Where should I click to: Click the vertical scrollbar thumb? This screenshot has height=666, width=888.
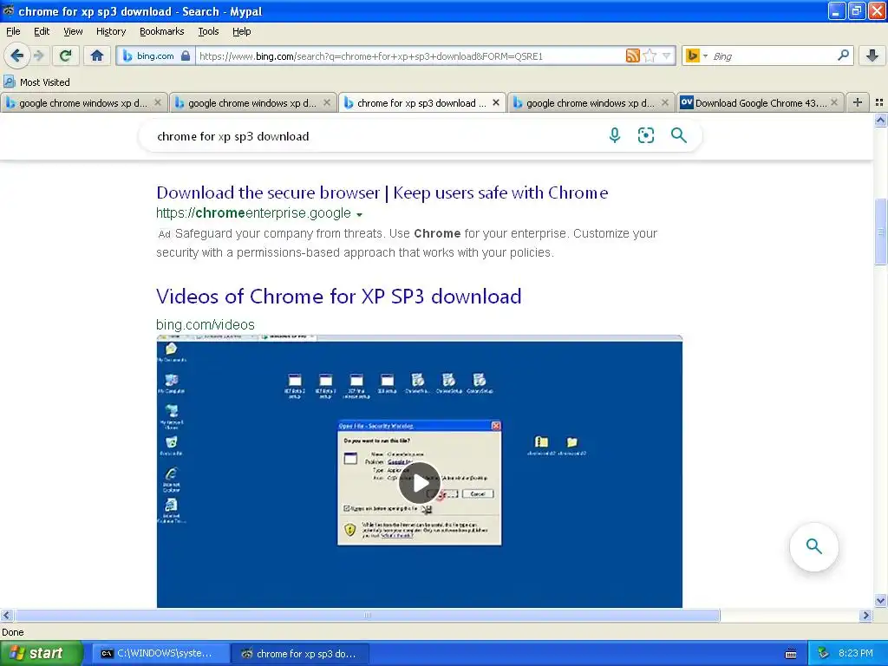(880, 231)
